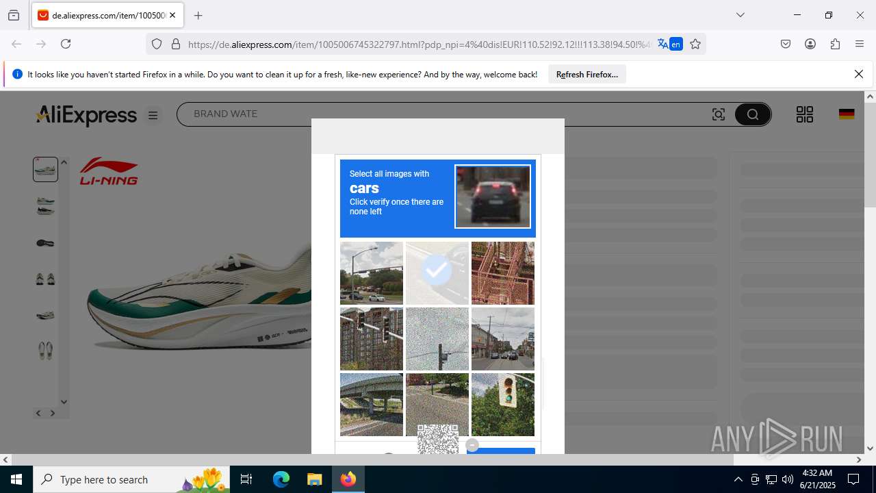This screenshot has height=493, width=876.
Task: Submit search with the magnifier button
Action: pos(753,114)
